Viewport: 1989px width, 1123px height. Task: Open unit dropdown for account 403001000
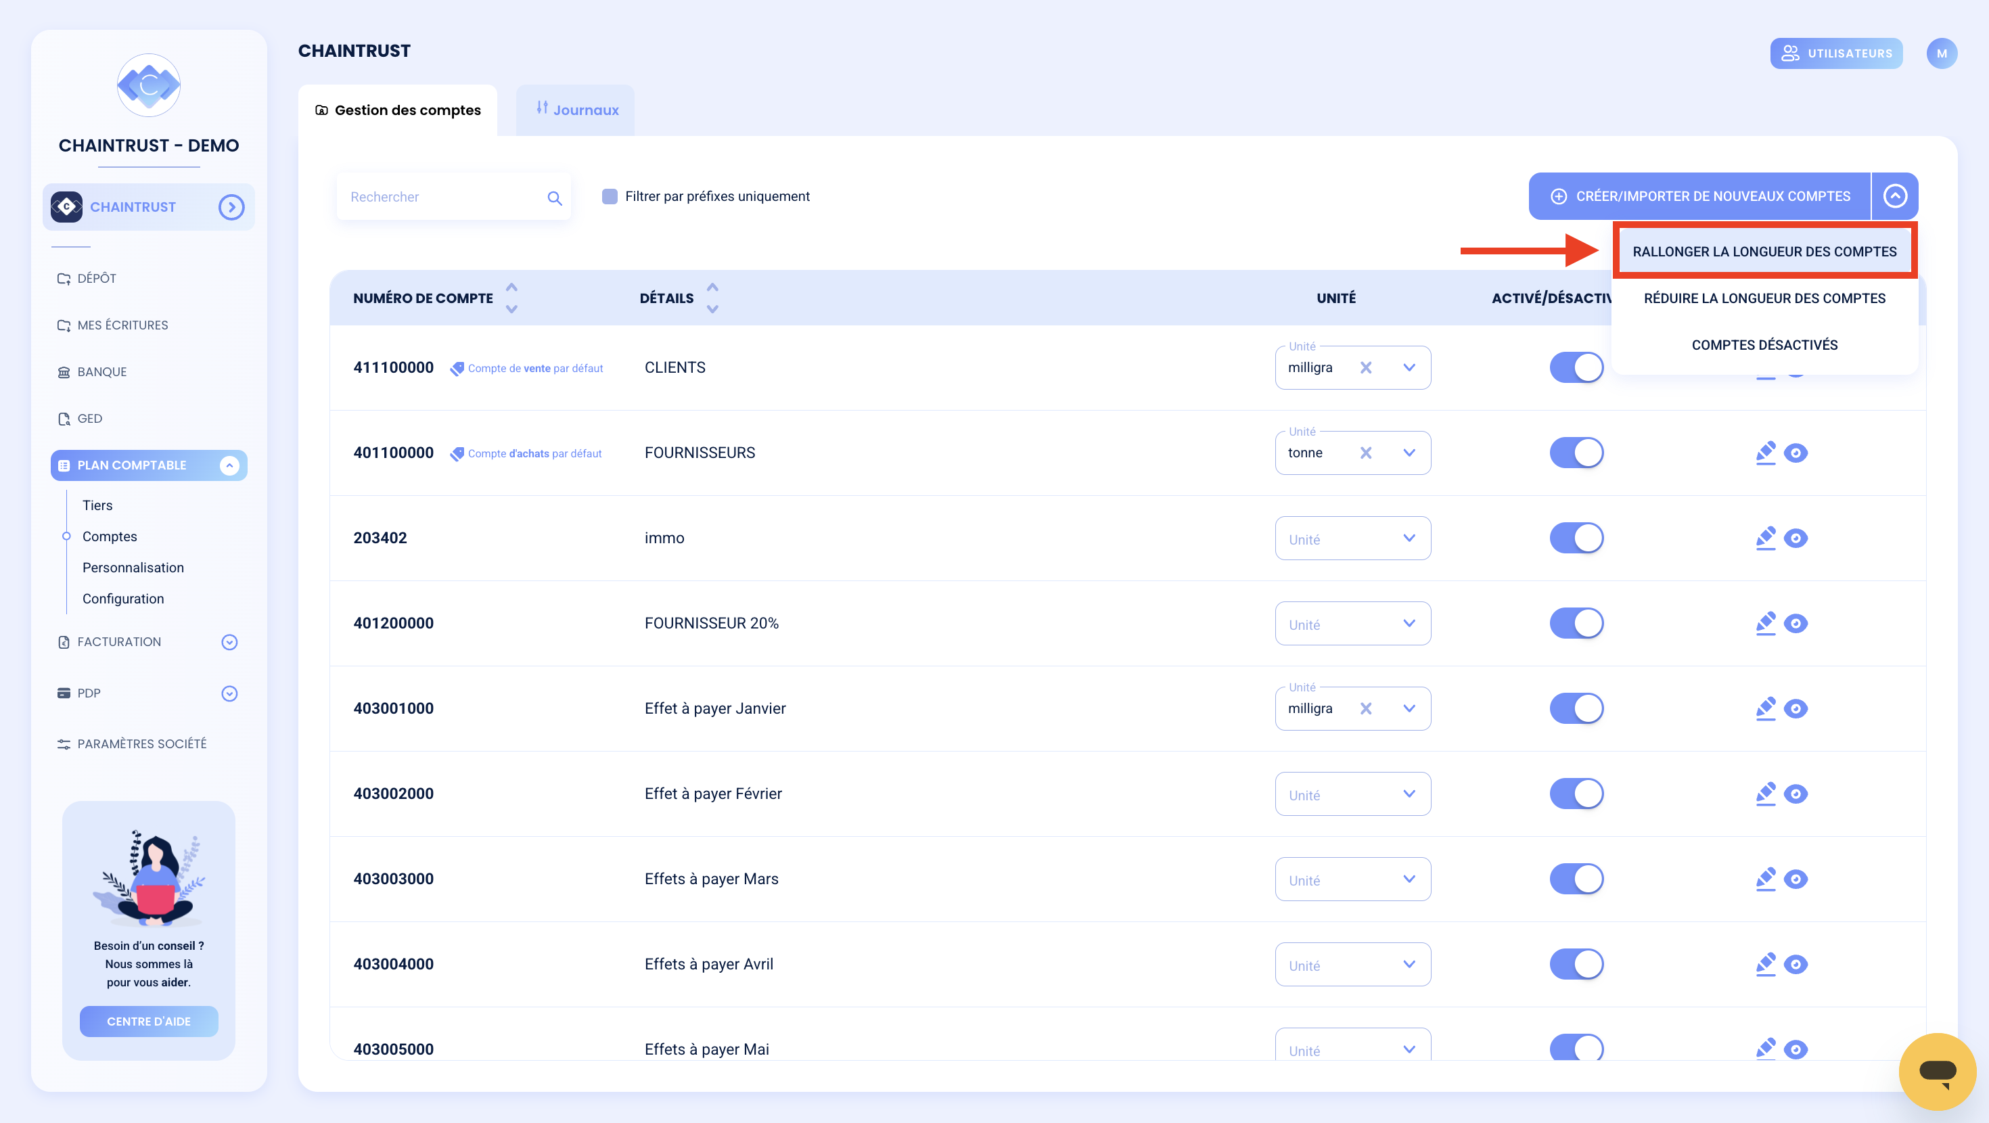click(1409, 708)
